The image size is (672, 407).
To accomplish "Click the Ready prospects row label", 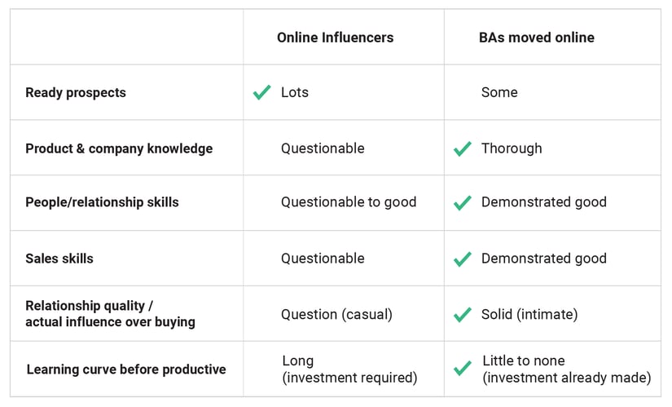I will point(76,93).
